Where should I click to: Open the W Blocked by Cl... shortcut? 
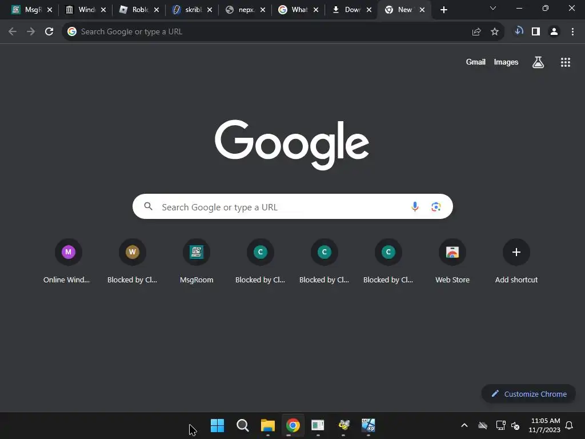point(132,261)
